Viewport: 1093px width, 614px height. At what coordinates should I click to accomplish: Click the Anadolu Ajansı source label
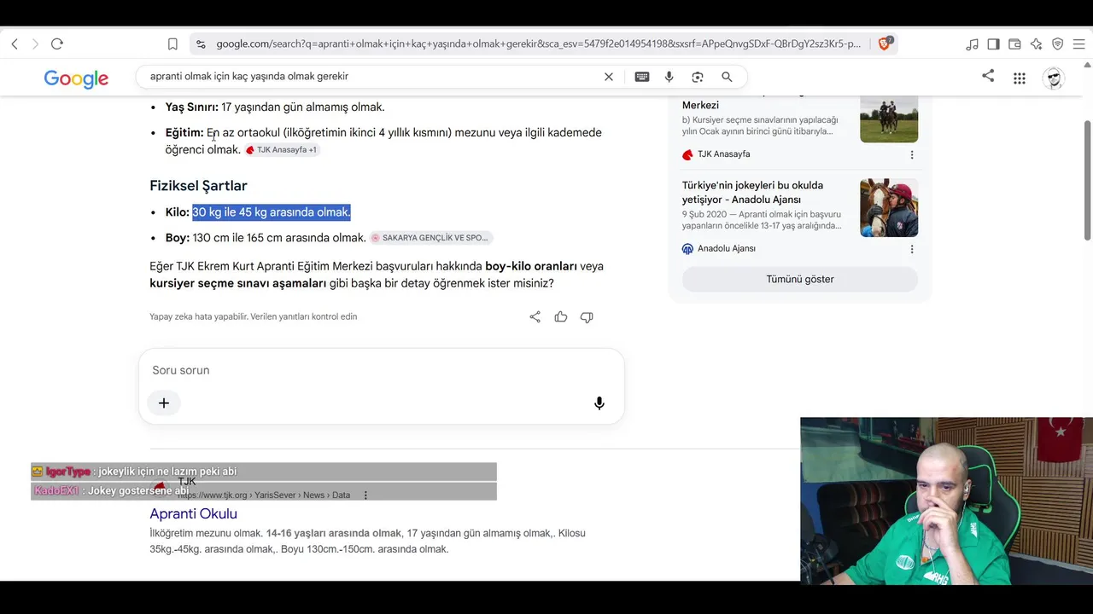click(x=727, y=249)
